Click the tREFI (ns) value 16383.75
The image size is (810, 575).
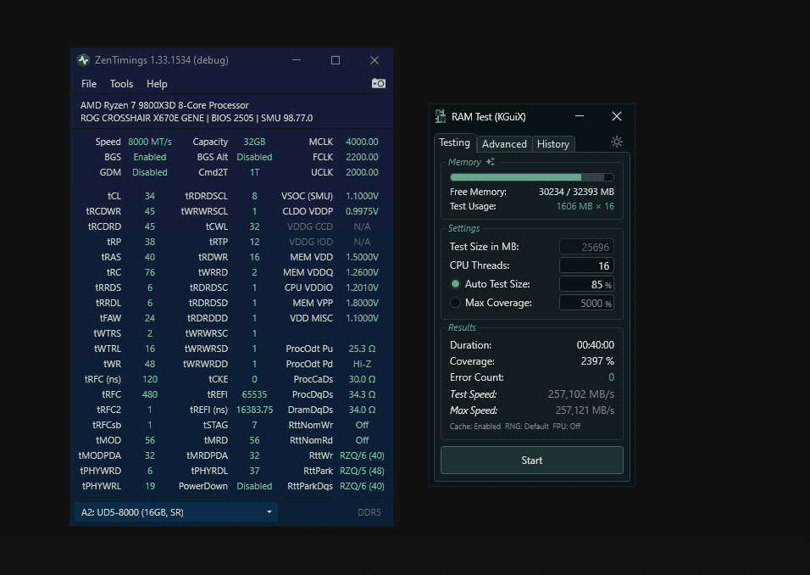tap(254, 410)
